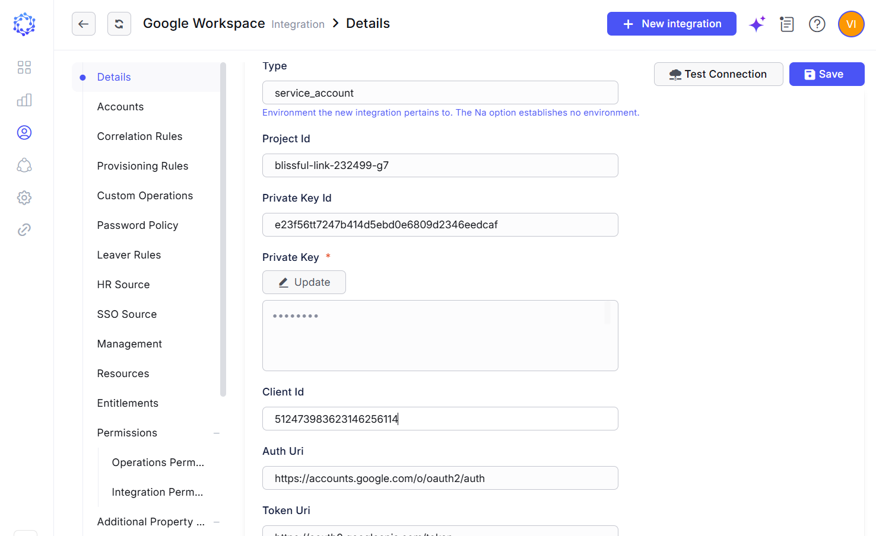Viewport: 876px width, 536px height.
Task: Open the Accounts section
Action: coord(120,107)
